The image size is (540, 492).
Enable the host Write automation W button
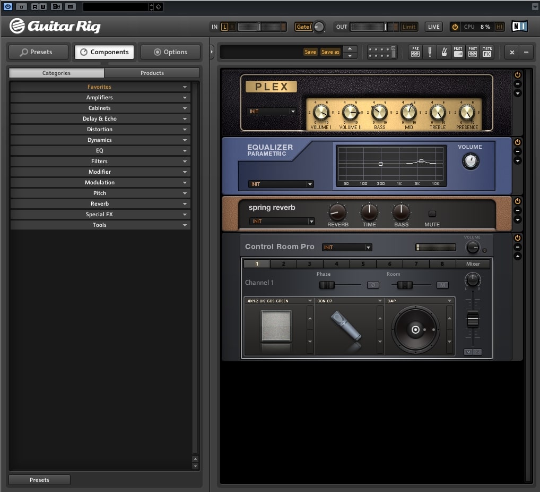(x=43, y=6)
